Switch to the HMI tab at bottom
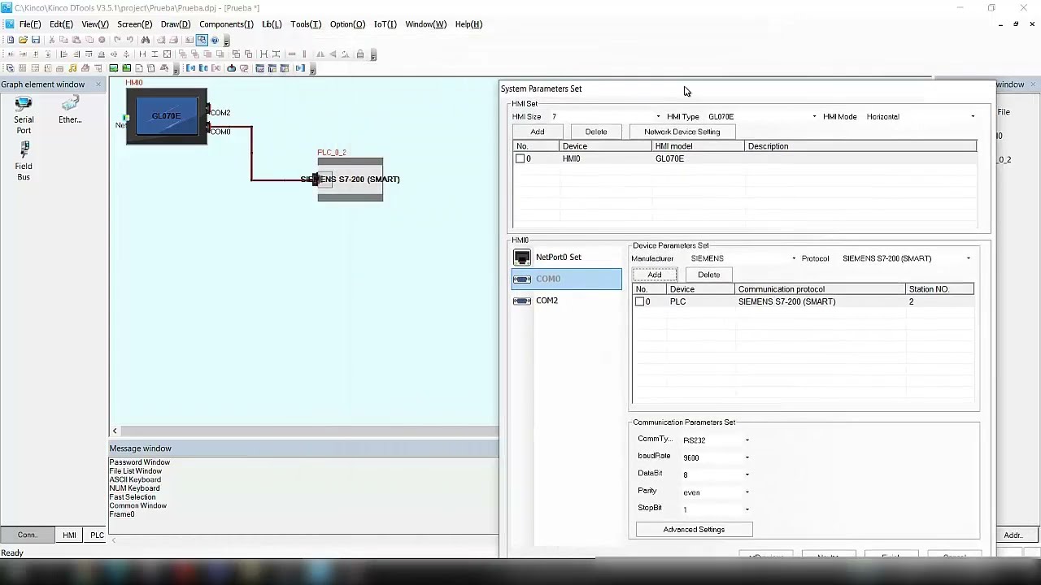The height and width of the screenshot is (585, 1041). pyautogui.click(x=69, y=535)
